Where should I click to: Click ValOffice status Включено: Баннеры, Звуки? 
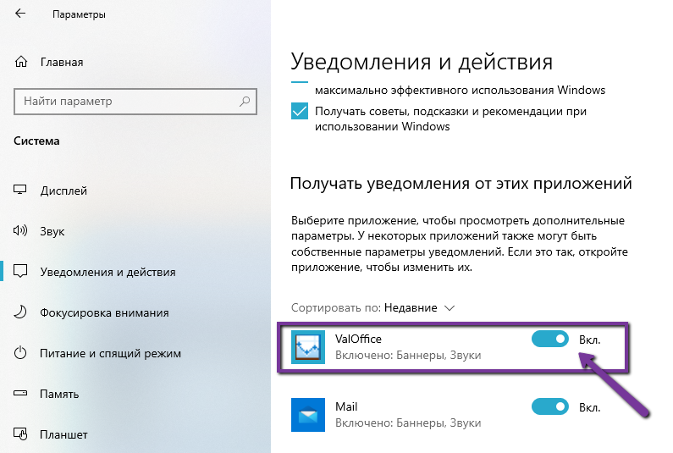pyautogui.click(x=408, y=355)
